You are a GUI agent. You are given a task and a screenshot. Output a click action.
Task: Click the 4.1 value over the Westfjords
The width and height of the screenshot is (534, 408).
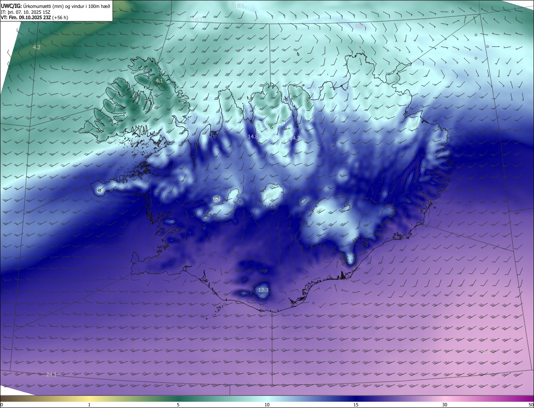pos(159,81)
